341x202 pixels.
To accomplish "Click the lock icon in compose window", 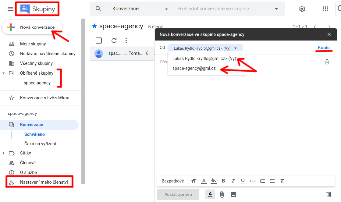I will (x=327, y=62).
